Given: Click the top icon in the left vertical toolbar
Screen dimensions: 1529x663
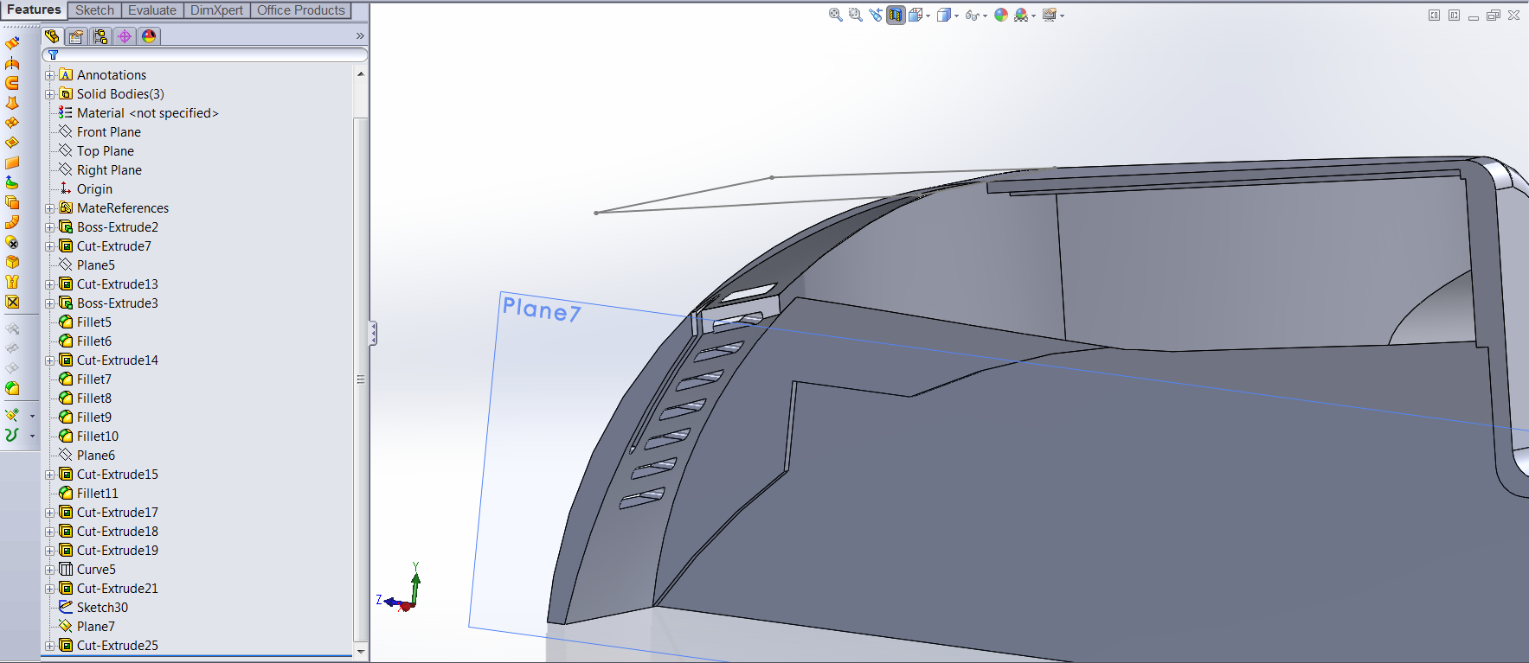Looking at the screenshot, I should point(12,43).
